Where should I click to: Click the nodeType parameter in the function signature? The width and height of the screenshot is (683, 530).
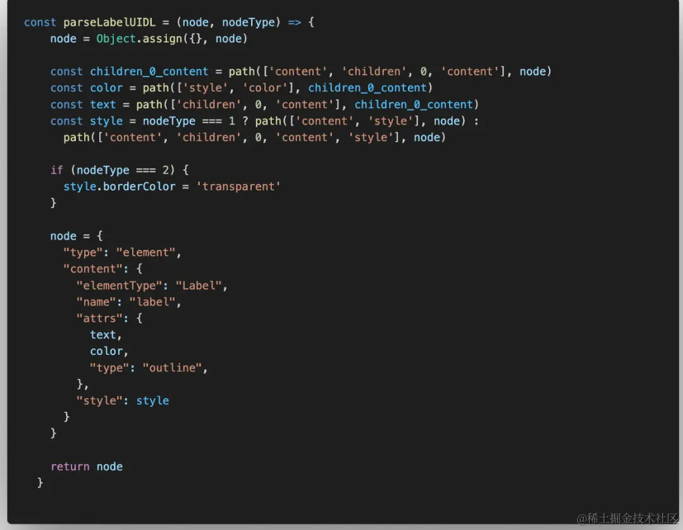(x=249, y=22)
